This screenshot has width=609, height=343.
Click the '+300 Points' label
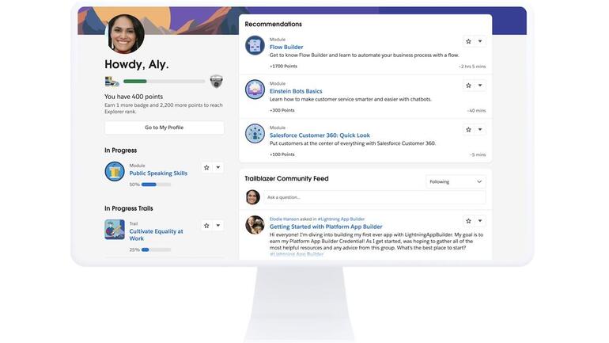tap(282, 110)
